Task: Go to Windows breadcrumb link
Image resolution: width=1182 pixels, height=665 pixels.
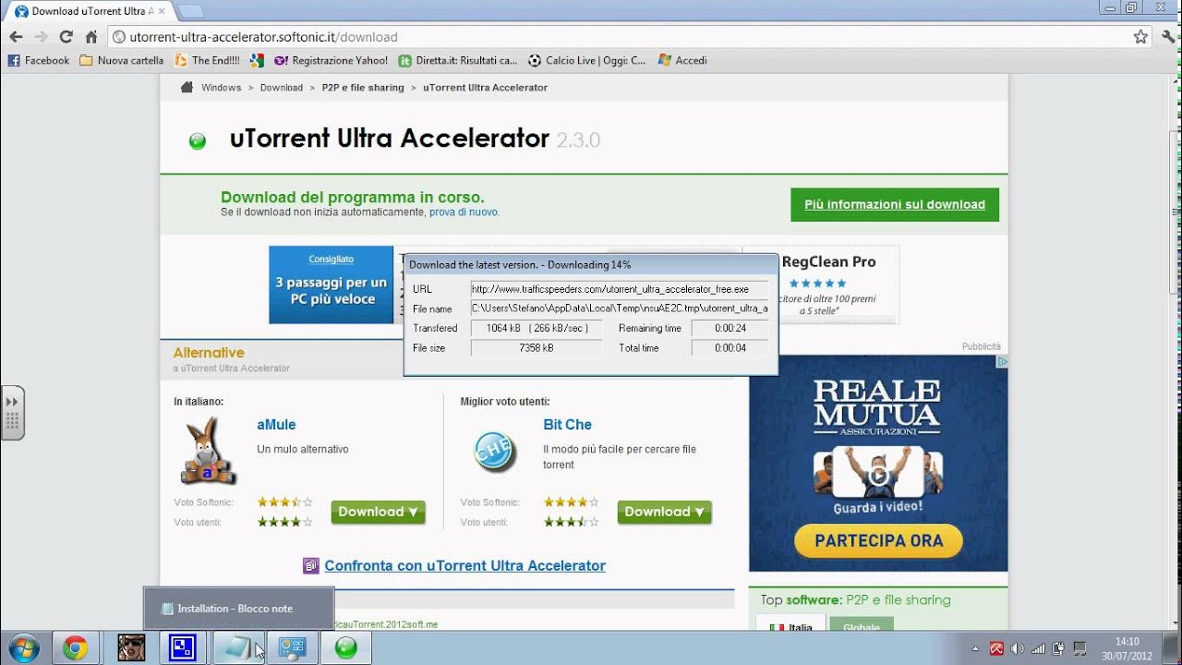Action: point(221,88)
